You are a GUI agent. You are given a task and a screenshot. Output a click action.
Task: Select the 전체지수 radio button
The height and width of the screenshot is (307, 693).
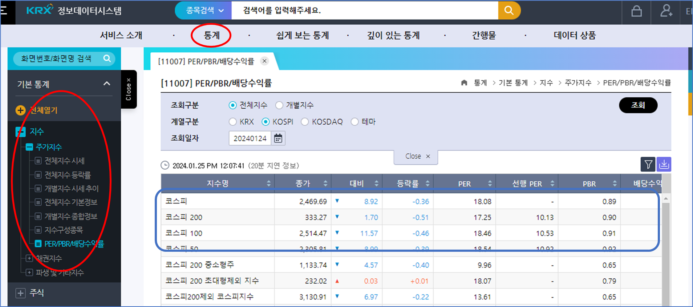tap(232, 105)
